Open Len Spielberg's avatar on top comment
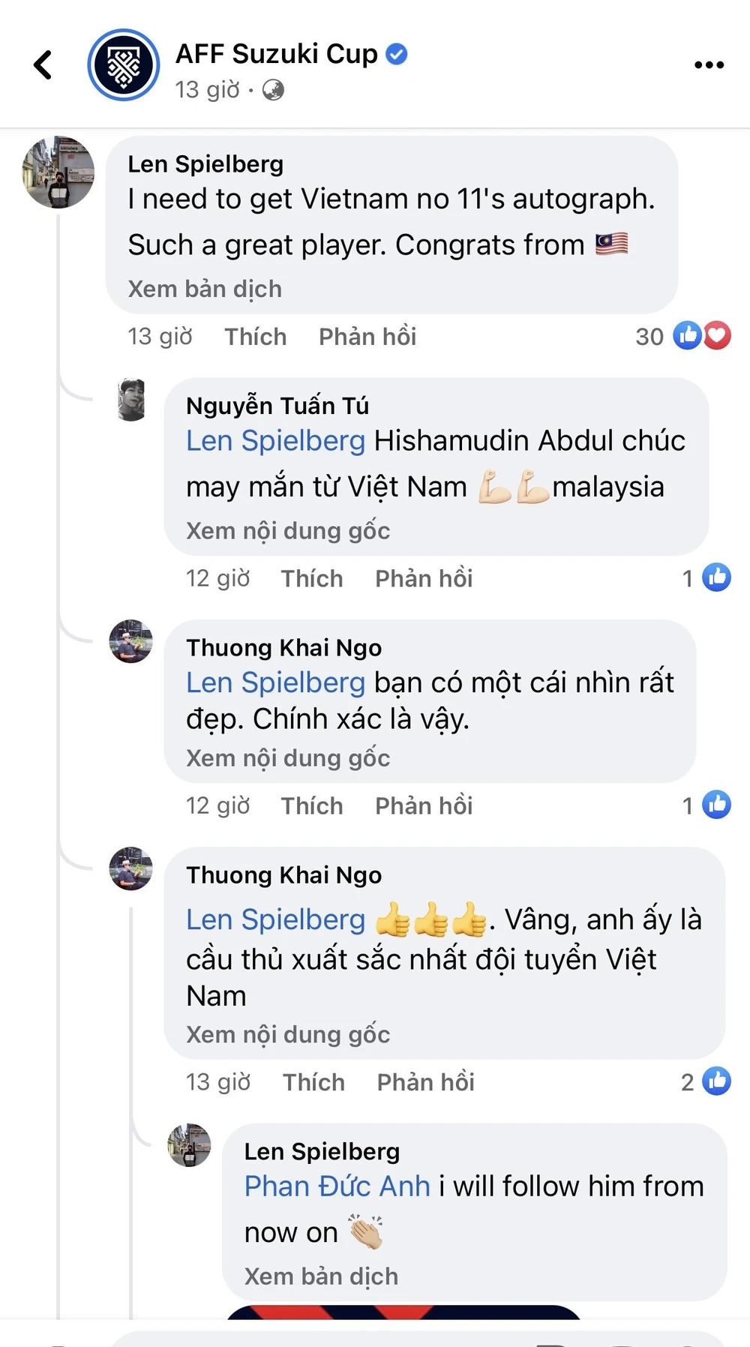This screenshot has width=750, height=1347. coord(58,172)
